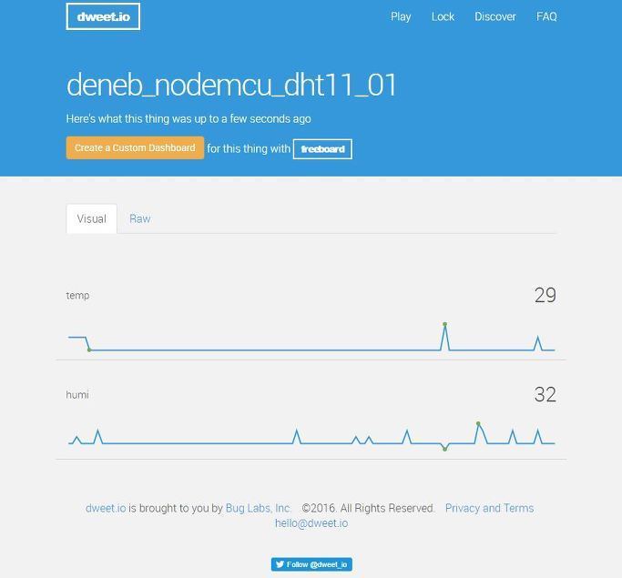Click the deneb_nodemcu_dht11_01 title

(231, 85)
